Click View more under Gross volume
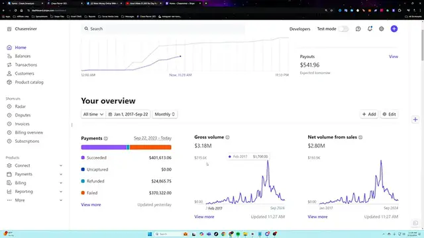 (204, 217)
